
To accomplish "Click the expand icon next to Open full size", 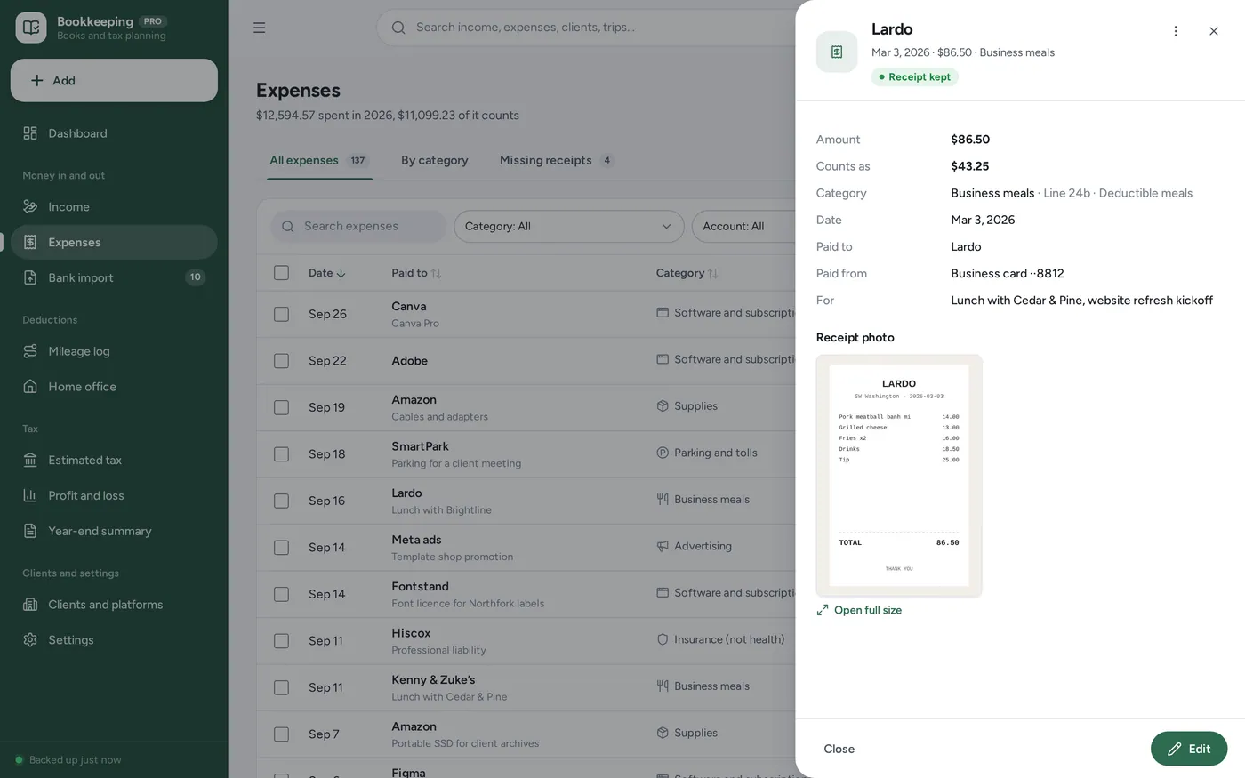I will (823, 610).
